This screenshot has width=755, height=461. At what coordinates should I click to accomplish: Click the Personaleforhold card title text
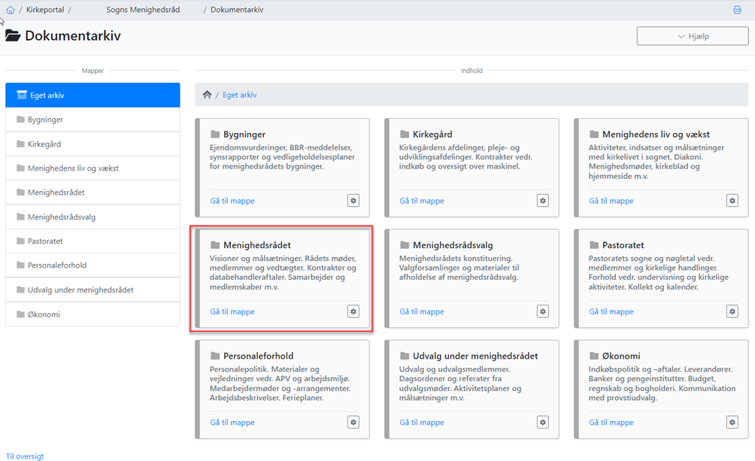[258, 356]
